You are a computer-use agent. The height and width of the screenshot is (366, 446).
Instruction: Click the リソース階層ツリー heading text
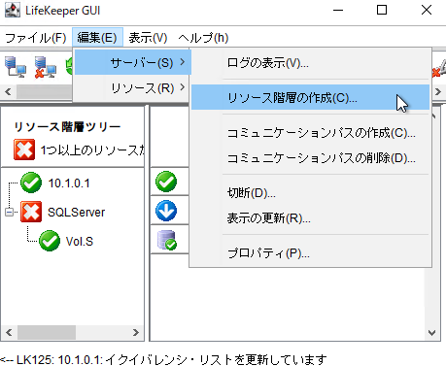tap(67, 126)
